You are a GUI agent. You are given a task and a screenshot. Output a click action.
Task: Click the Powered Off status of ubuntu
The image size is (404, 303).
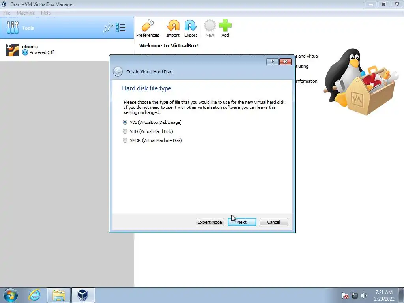tap(42, 52)
